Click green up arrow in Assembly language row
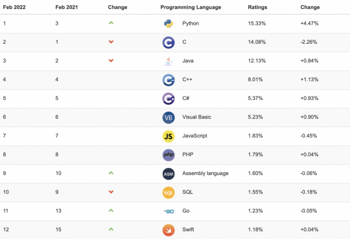The image size is (350, 239). [x=111, y=173]
